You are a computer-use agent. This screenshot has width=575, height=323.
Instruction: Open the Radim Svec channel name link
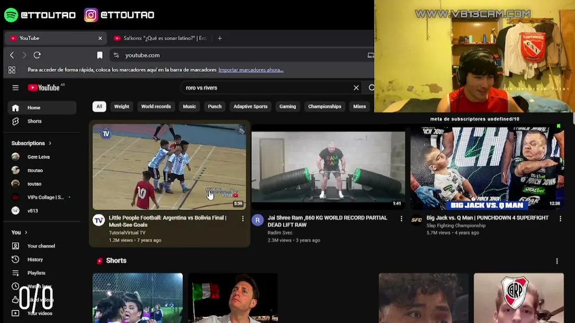(x=280, y=233)
